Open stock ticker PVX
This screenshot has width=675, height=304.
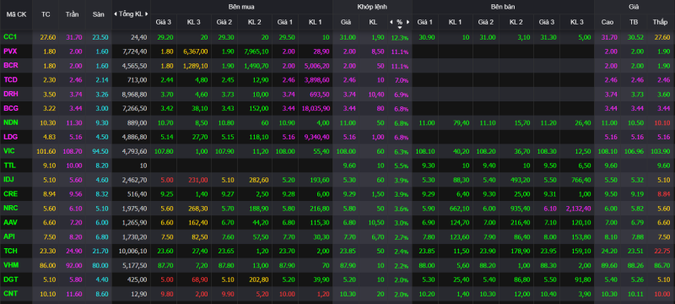click(10, 52)
